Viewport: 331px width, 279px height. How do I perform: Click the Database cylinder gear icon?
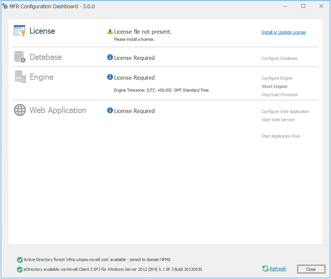(x=20, y=57)
